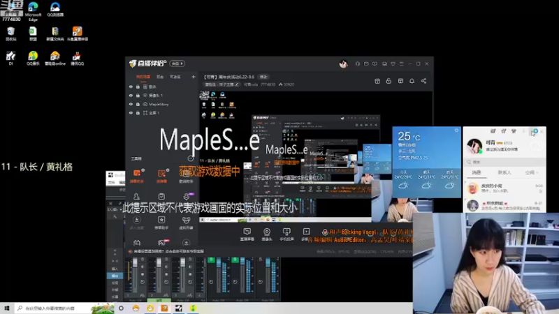Open 皮皮的小窝 chat in QQ list
The height and width of the screenshot is (314, 559).
504,188
